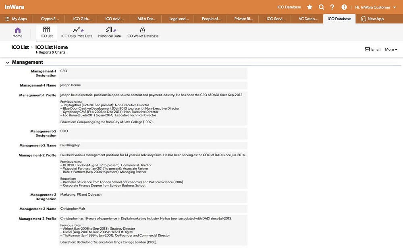Click ICO List breadcrumb link
Viewport: 403px width, 248px height.
[20, 47]
